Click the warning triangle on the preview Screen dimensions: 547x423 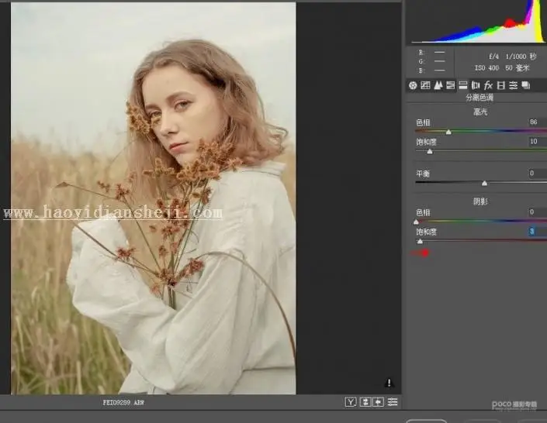389,383
